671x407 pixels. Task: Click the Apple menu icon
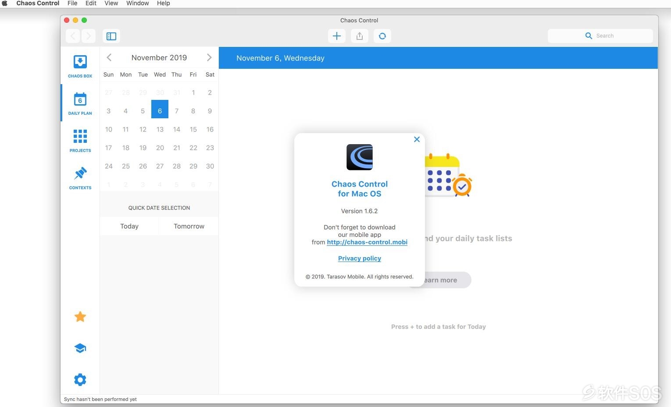[5, 3]
